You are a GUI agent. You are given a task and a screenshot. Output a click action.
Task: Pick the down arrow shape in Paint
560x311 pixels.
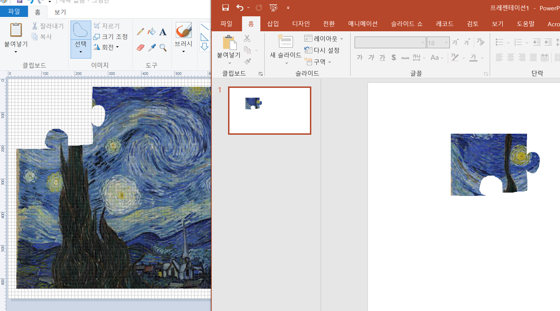point(204,47)
